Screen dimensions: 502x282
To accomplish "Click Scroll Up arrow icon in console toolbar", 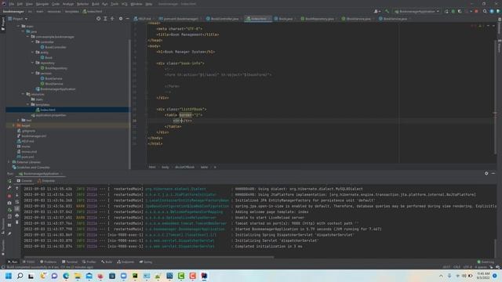I will (17, 189).
